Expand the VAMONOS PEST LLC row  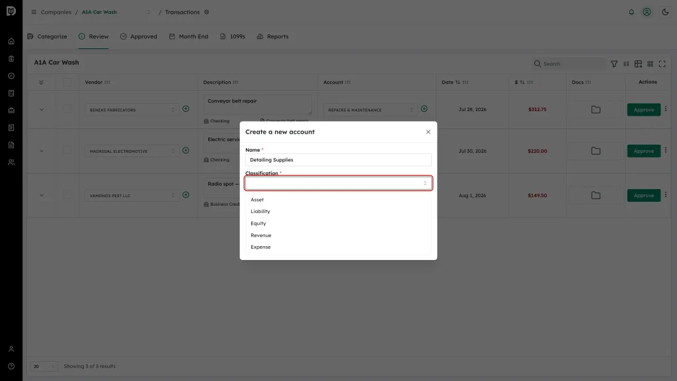42,196
